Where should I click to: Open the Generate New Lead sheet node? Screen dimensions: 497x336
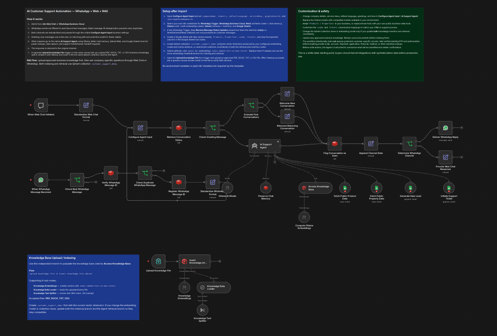coord(410,188)
